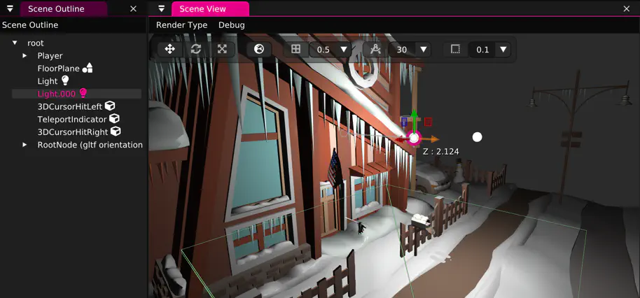The height and width of the screenshot is (298, 640).
Task: Toggle angle snapping compass icon
Action: click(375, 50)
